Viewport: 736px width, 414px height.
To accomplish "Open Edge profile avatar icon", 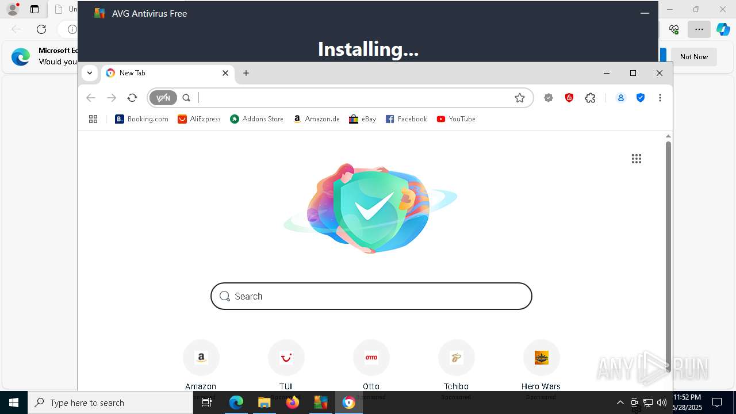I will coord(13,9).
